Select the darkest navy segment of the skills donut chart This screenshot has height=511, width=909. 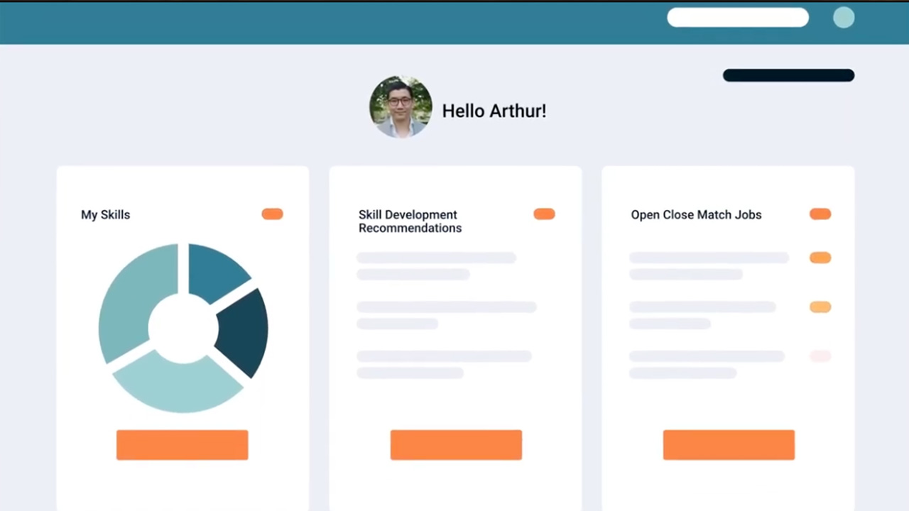click(245, 332)
